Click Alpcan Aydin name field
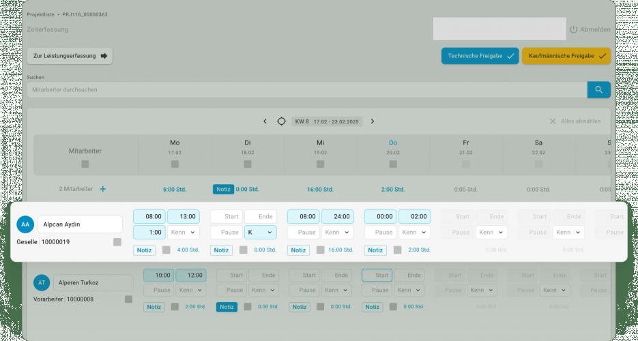638x341 pixels. (x=80, y=224)
